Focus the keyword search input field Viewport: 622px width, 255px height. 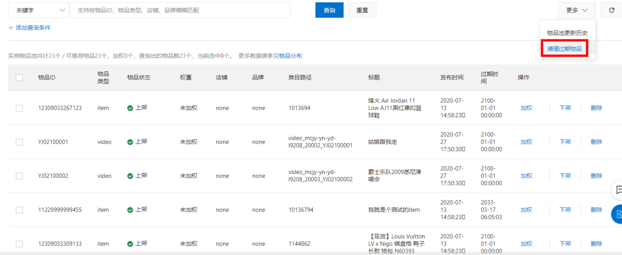[x=180, y=10]
